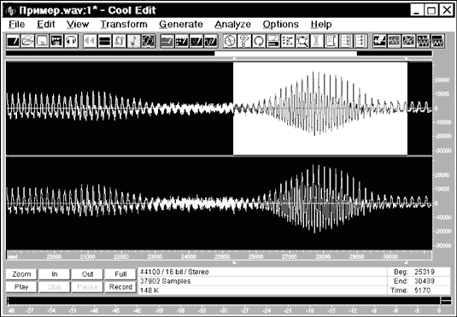Click the Beg value 25319
Viewport: 457px width, 317px height.
425,272
